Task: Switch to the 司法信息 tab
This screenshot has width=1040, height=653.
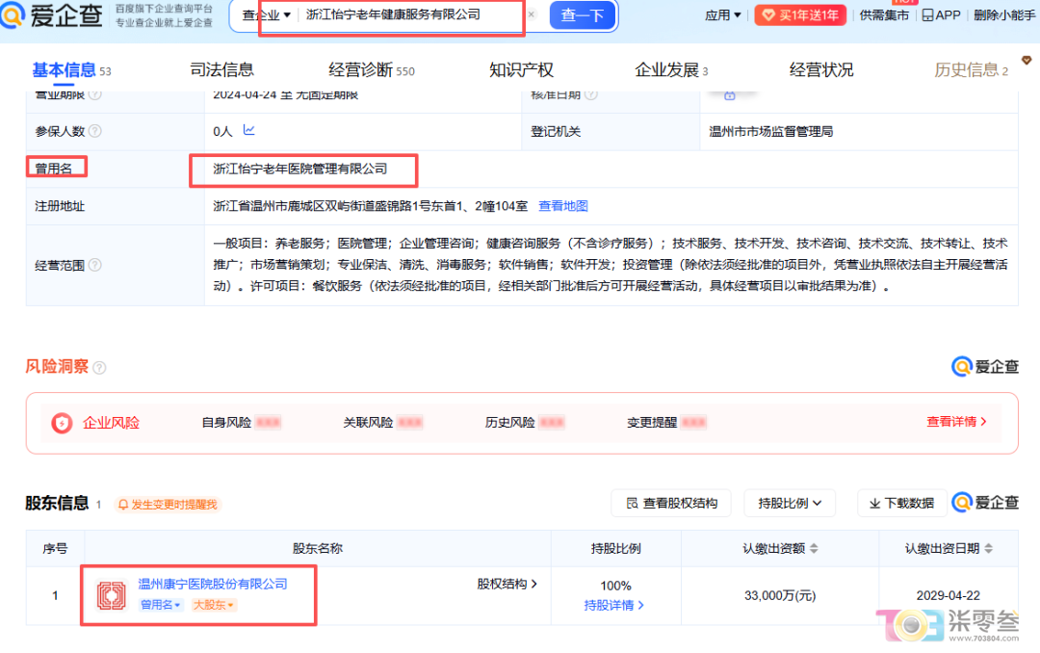Action: (x=221, y=69)
